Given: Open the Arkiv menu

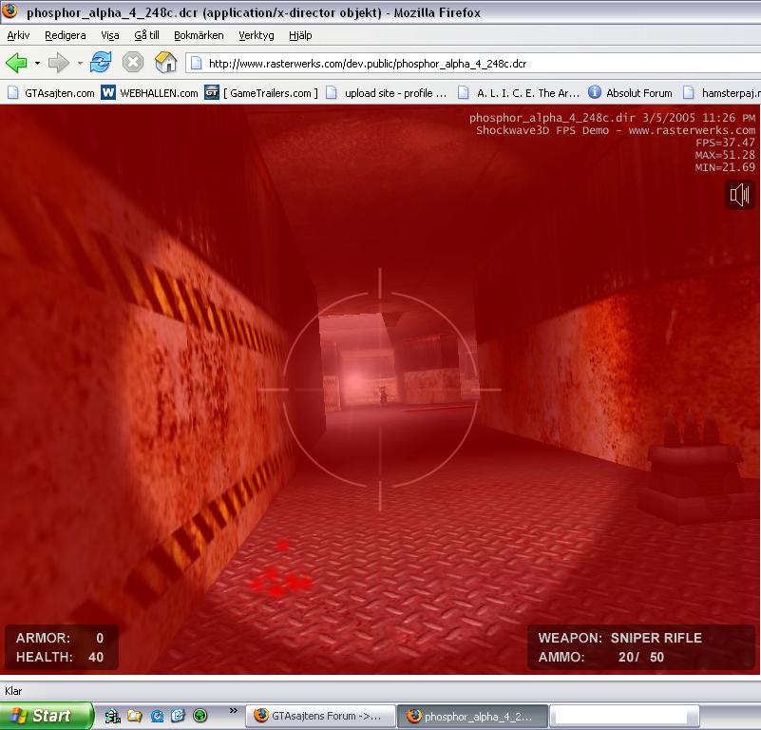Looking at the screenshot, I should [x=18, y=35].
